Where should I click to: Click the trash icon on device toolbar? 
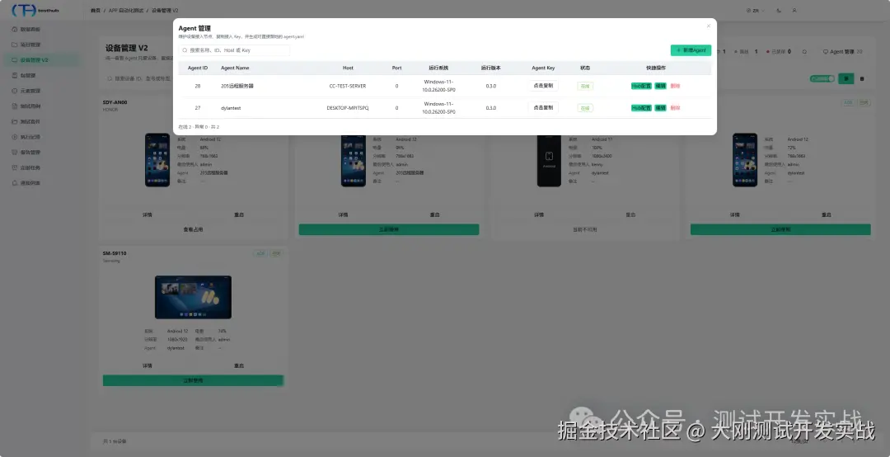[x=862, y=78]
